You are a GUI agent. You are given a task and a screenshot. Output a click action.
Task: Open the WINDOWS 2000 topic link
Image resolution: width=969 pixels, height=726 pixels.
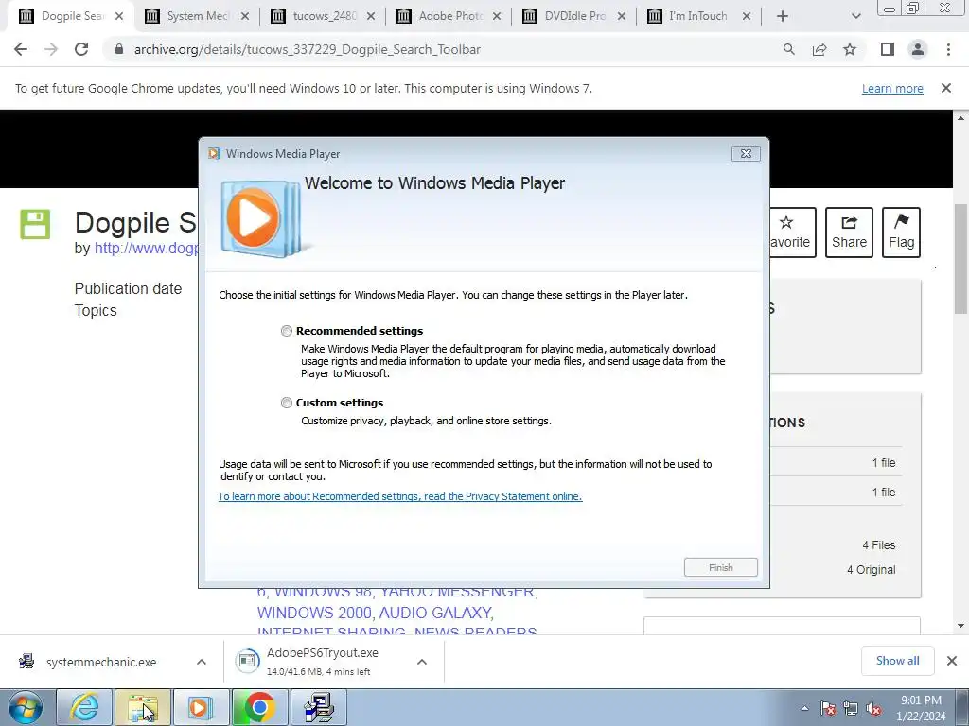tap(314, 613)
